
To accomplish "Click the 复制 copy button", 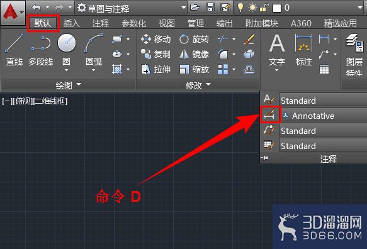I will point(156,54).
